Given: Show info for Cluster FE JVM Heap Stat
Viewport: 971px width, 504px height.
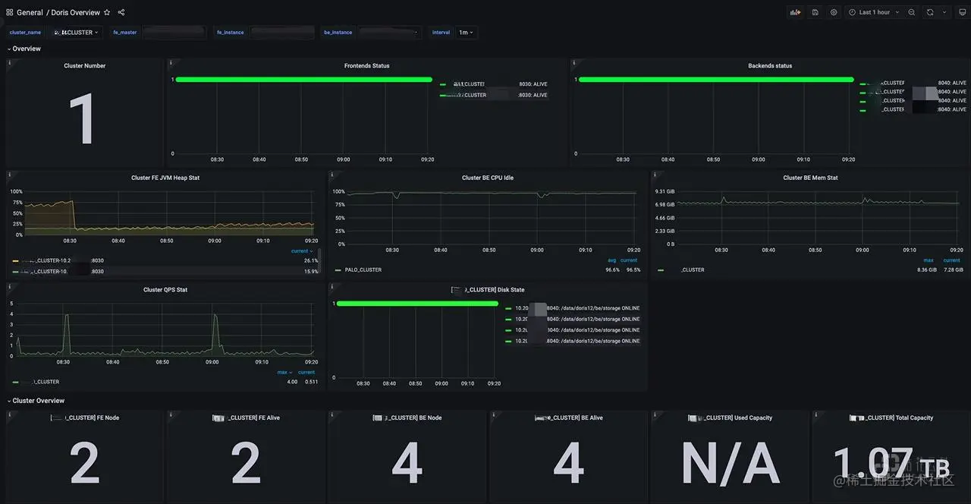Looking at the screenshot, I should point(9,175).
